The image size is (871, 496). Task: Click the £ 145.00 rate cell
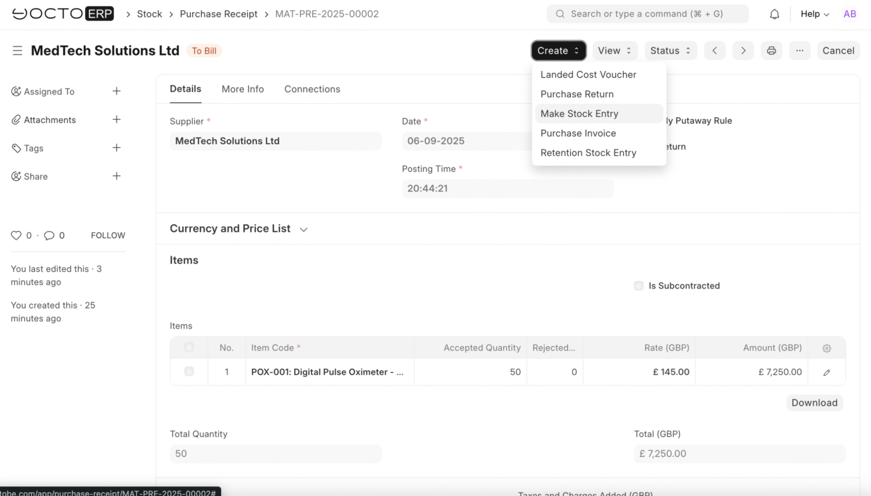(639, 372)
